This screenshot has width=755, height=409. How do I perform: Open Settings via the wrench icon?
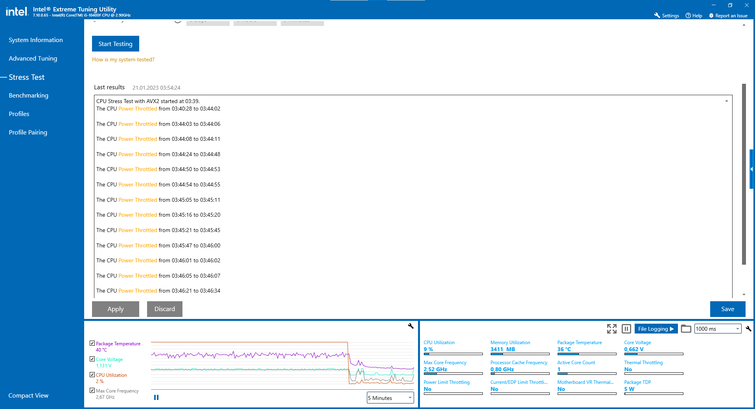click(x=657, y=15)
